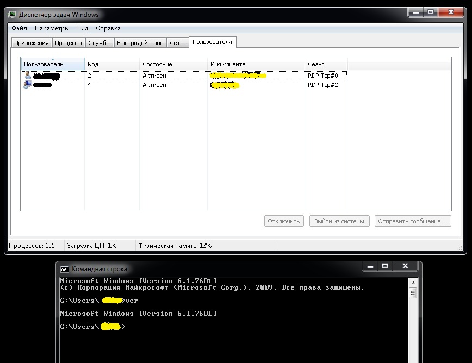
Task: Click the ver command text in console
Action: coord(132,301)
